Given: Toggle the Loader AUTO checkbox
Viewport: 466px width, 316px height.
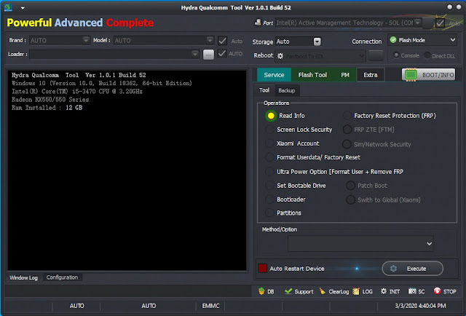Looking at the screenshot, I should coord(222,53).
